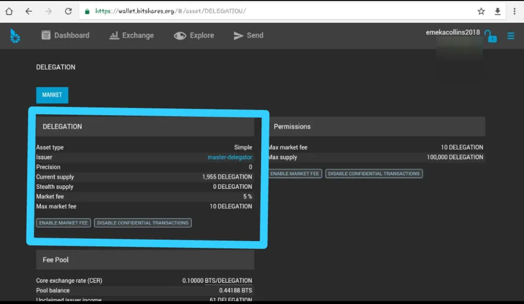
Task: Open the hamburger menu icon
Action: 511,36
